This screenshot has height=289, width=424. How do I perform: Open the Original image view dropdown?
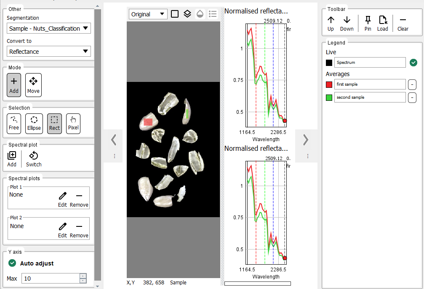tap(148, 14)
